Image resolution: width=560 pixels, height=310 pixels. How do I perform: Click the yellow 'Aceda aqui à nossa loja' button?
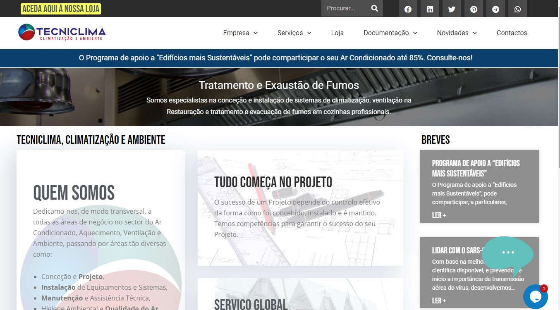[x=61, y=9]
